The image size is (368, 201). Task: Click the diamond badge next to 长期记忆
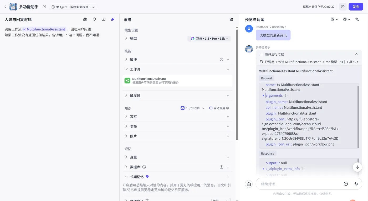pos(147,177)
